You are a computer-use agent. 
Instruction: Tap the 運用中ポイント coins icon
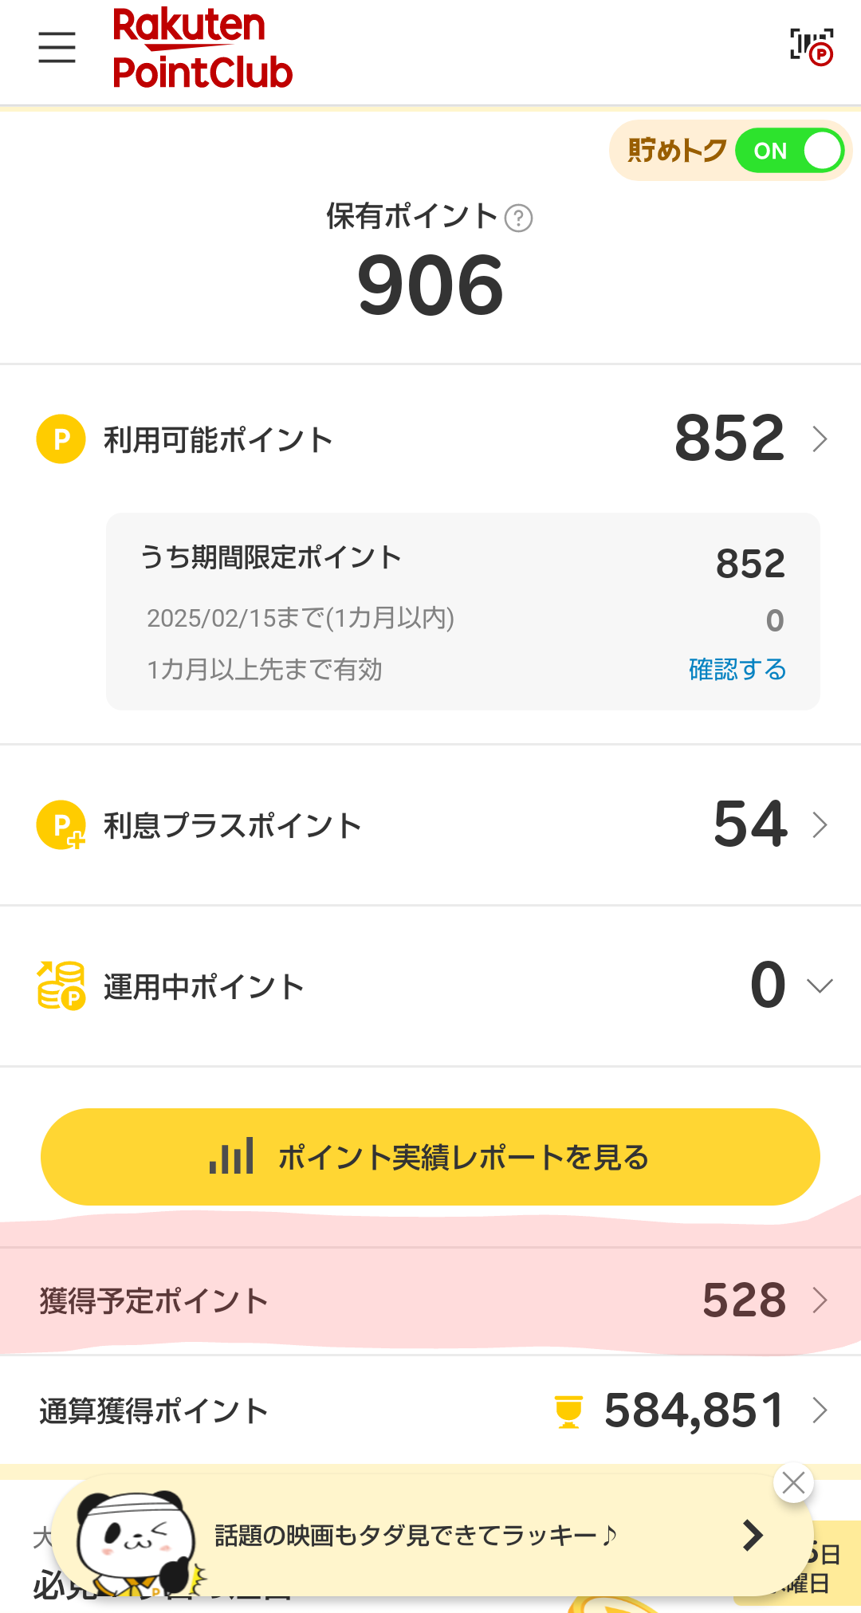click(x=61, y=986)
